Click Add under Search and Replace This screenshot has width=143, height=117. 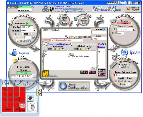84,72
